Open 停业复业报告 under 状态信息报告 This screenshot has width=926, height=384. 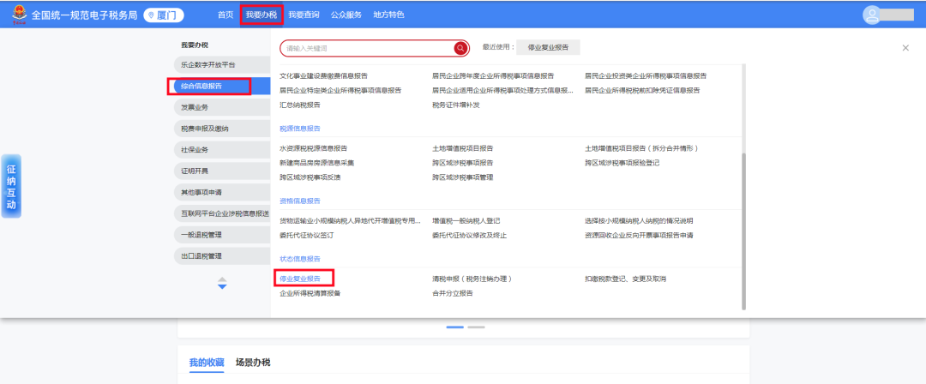[300, 279]
